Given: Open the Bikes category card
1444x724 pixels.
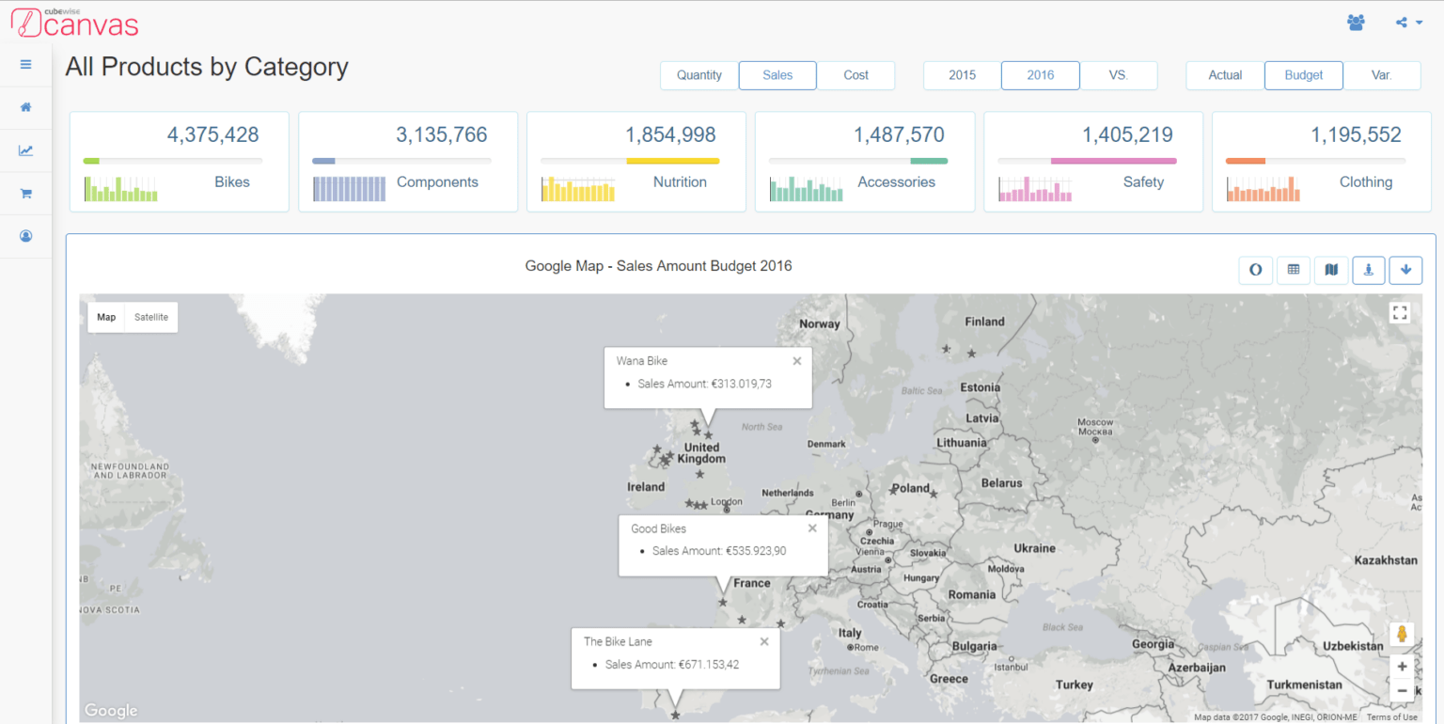Looking at the screenshot, I should 179,162.
